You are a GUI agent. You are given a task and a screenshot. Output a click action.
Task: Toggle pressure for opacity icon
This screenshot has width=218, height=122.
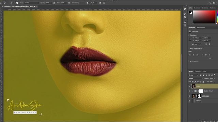tap(54, 3)
